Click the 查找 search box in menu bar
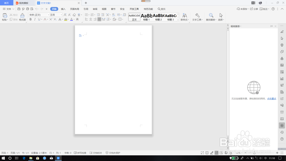 [162, 9]
